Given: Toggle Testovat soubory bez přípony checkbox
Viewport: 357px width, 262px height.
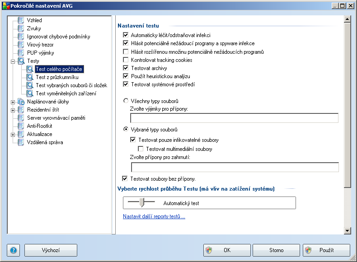Looking at the screenshot, I should (x=125, y=179).
